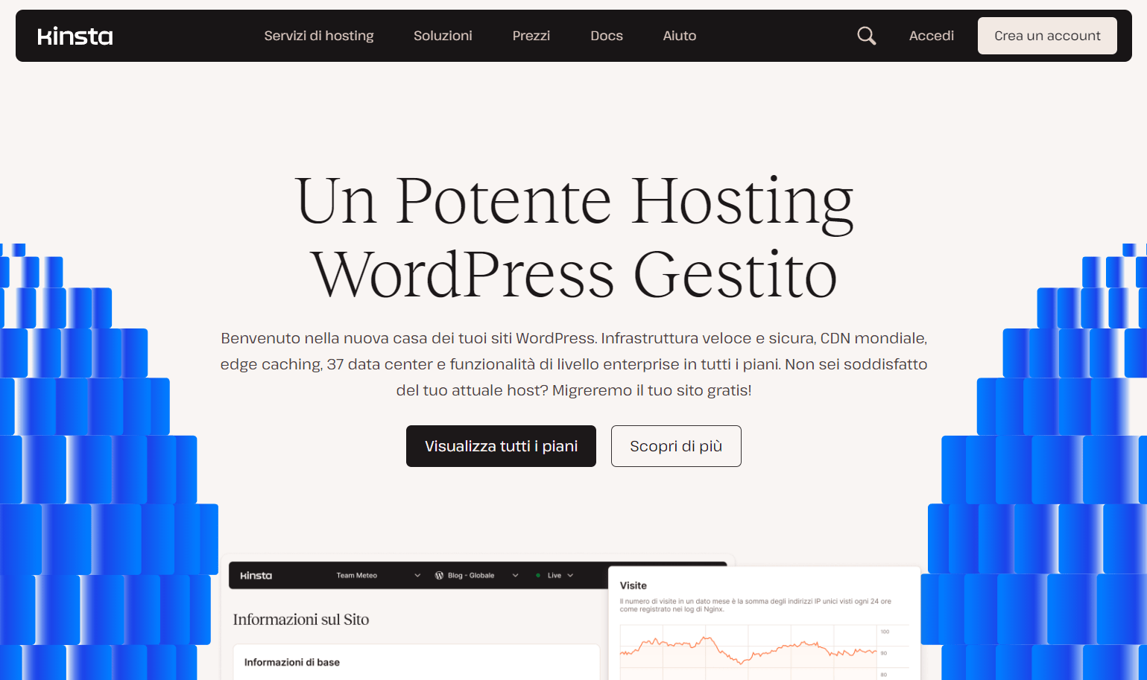This screenshot has width=1147, height=680.
Task: Click the Informazioni di base card title
Action: pos(292,662)
